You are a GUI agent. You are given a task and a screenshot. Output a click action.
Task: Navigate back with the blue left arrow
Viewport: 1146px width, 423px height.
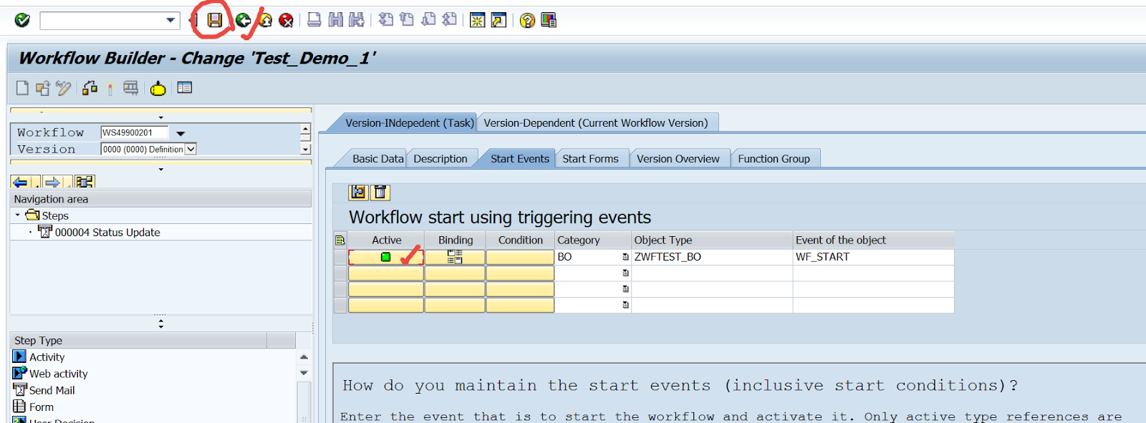(x=20, y=182)
